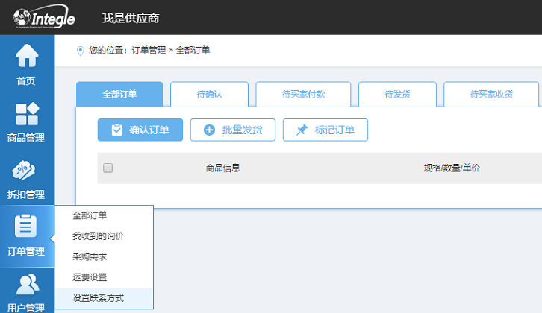Choose 我收到的询价 in the flyout menu
542x313 pixels.
tap(98, 236)
